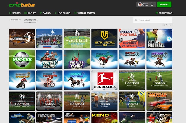Click the Game Search input field

point(153,20)
